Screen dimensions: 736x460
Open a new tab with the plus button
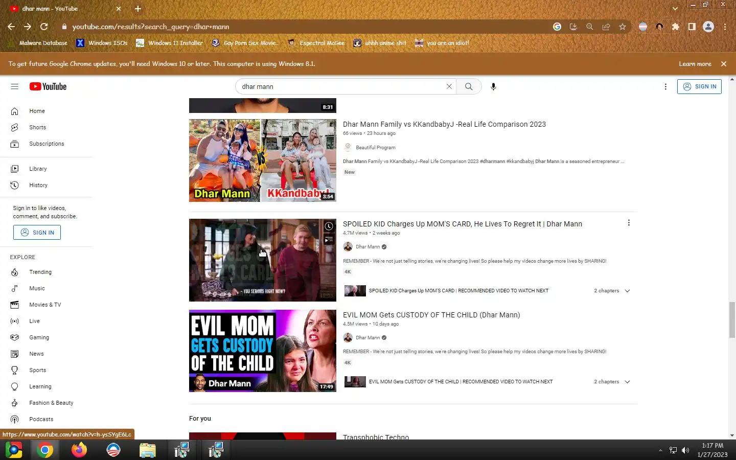click(137, 9)
